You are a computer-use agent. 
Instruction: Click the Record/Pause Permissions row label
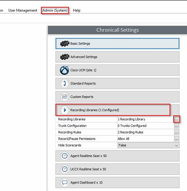coord(77,139)
